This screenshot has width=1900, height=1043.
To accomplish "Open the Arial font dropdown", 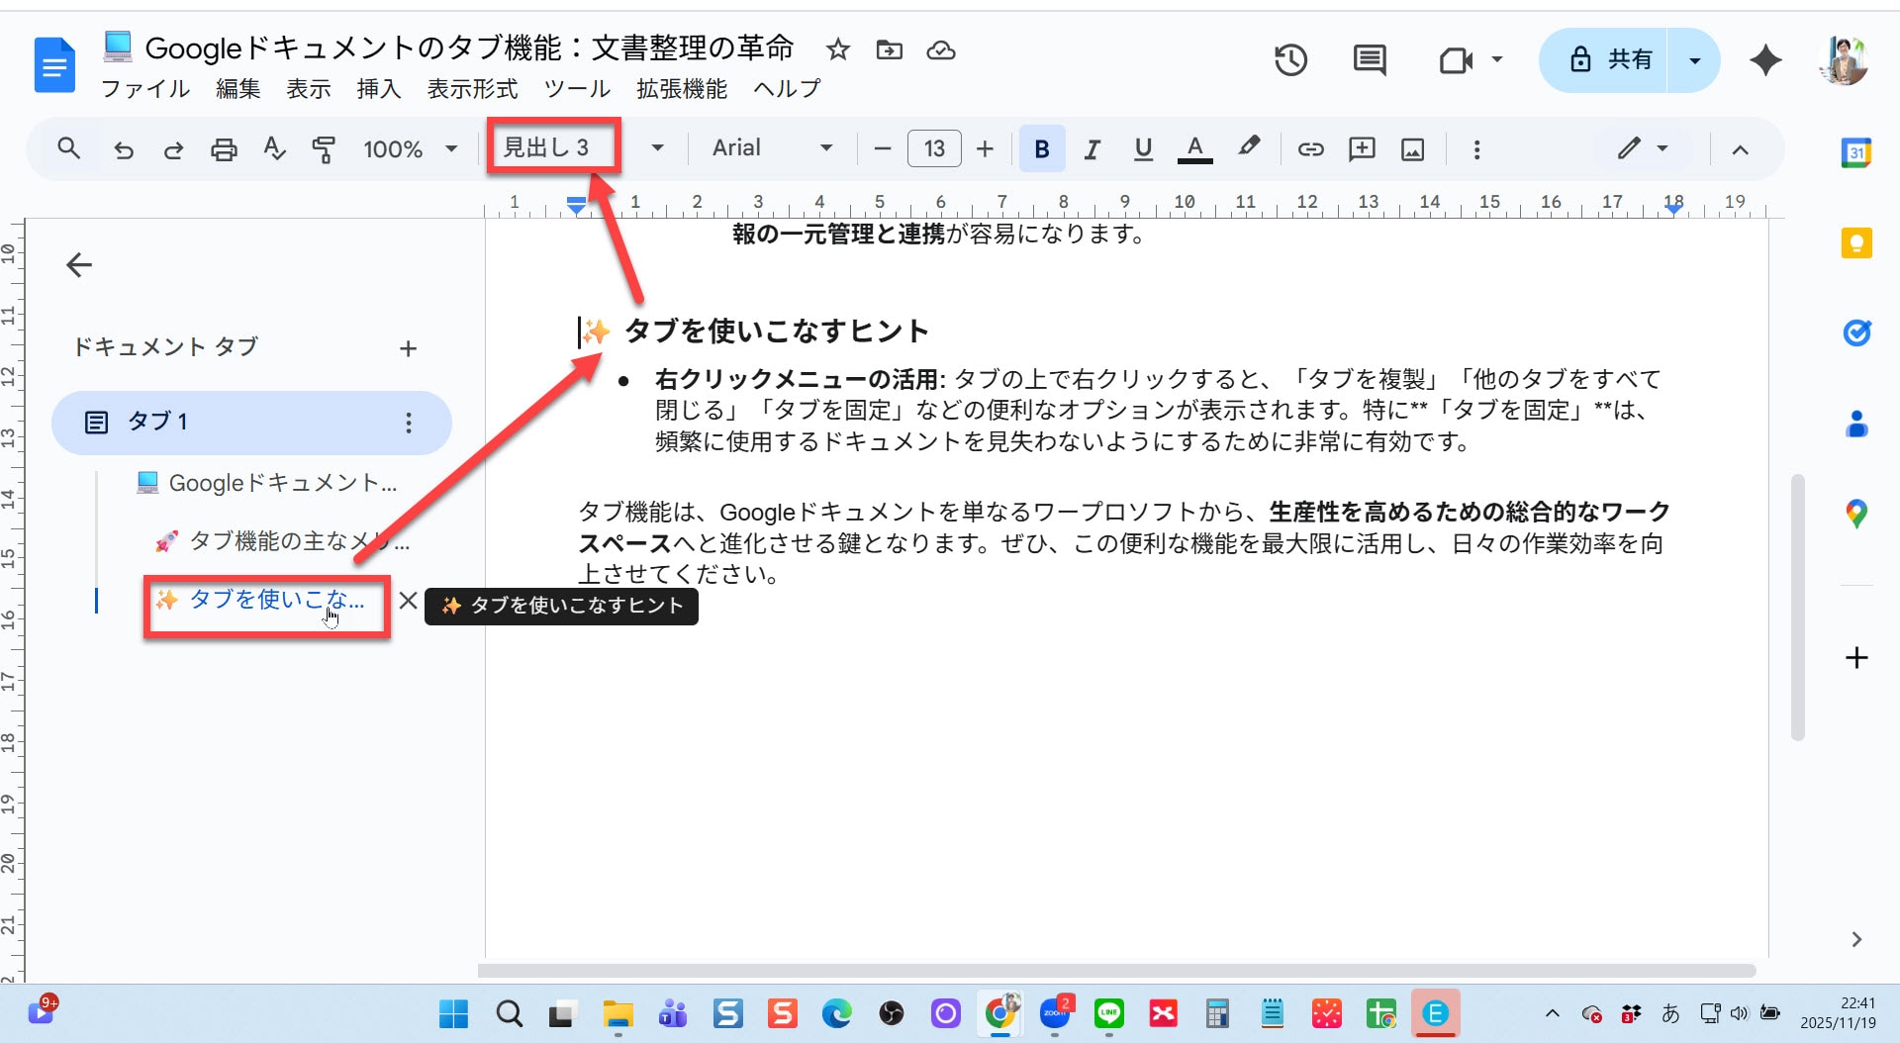I will pos(772,148).
